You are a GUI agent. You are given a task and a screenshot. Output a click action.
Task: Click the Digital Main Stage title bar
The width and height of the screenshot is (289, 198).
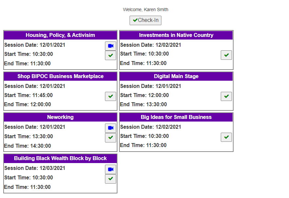click(x=176, y=76)
